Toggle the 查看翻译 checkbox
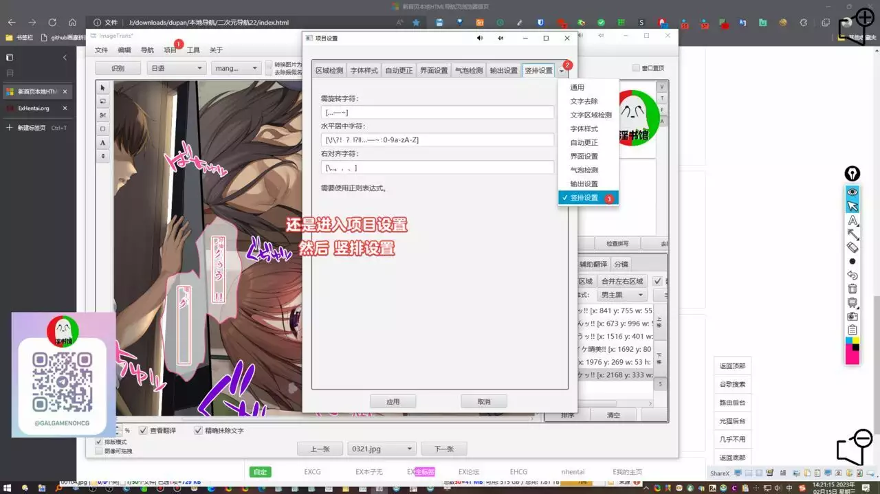 pyautogui.click(x=143, y=431)
